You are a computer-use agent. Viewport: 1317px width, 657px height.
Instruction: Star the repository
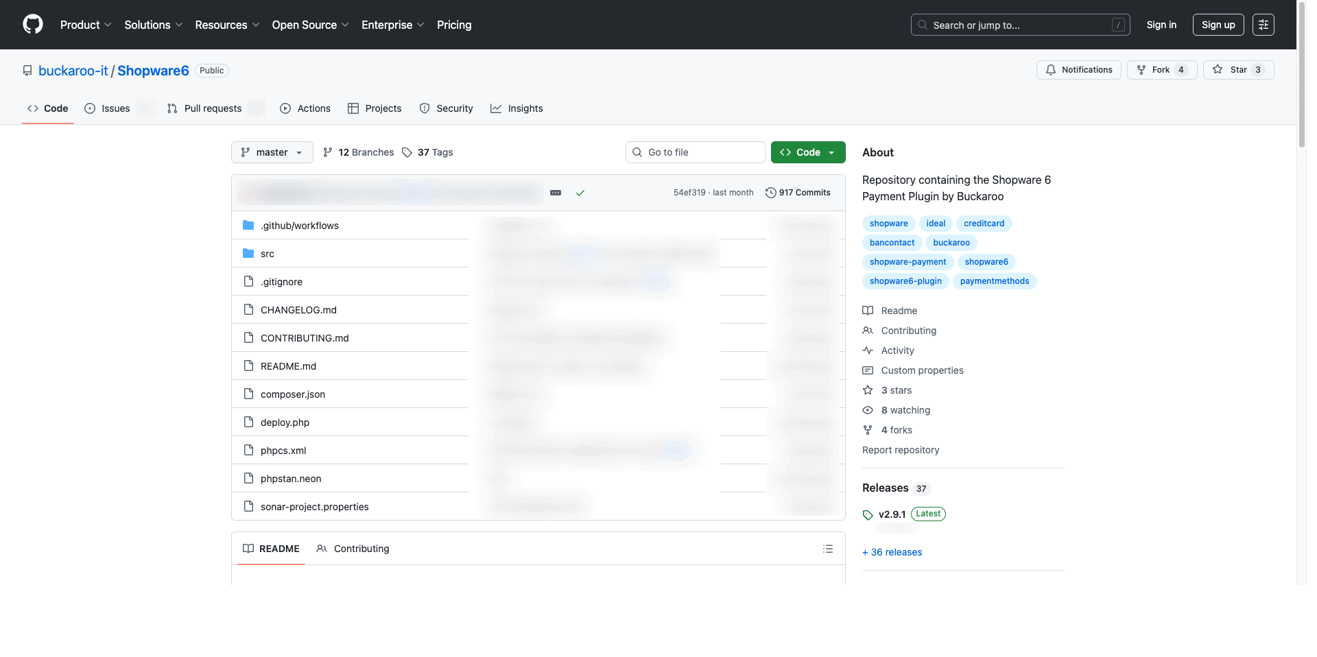tap(1238, 70)
